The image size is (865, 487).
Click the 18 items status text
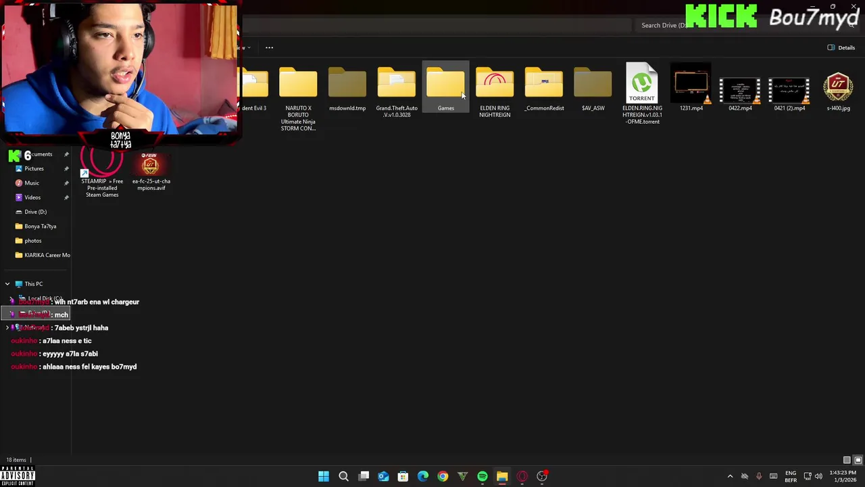pos(16,460)
